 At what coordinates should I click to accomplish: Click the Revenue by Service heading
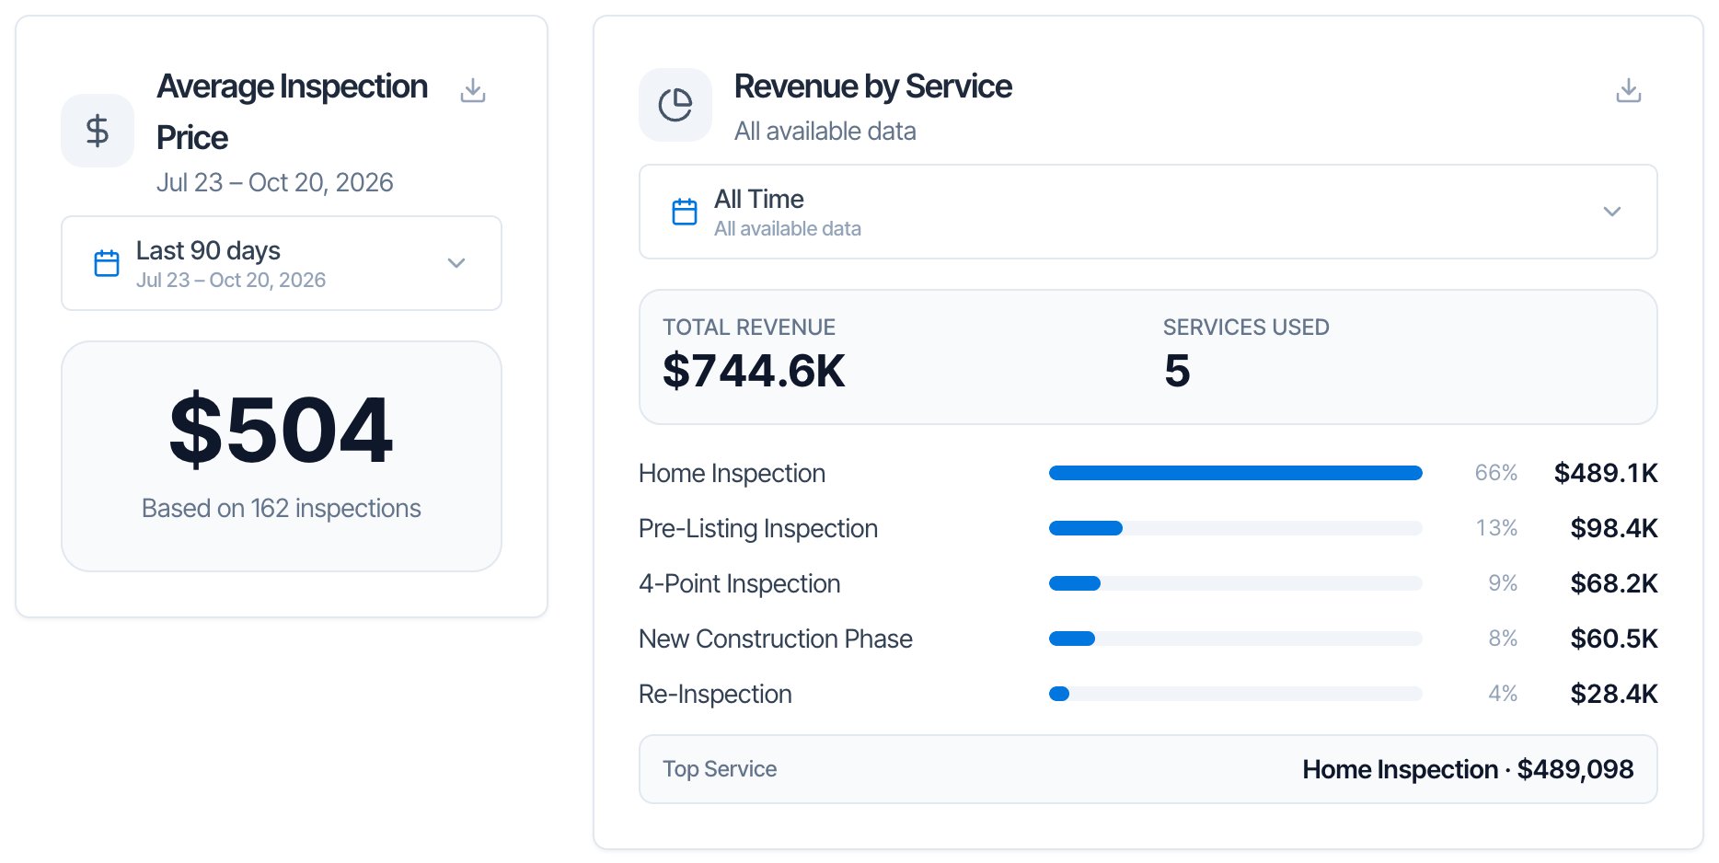coord(872,86)
